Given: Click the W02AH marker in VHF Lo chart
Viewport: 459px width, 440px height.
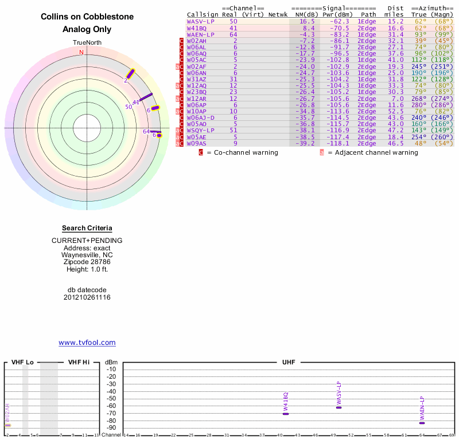Looking at the screenshot, I should (8, 425).
